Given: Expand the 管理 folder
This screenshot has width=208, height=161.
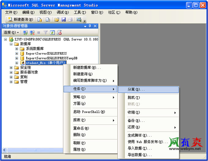Looking at the screenshot, I should click(x=11, y=82).
